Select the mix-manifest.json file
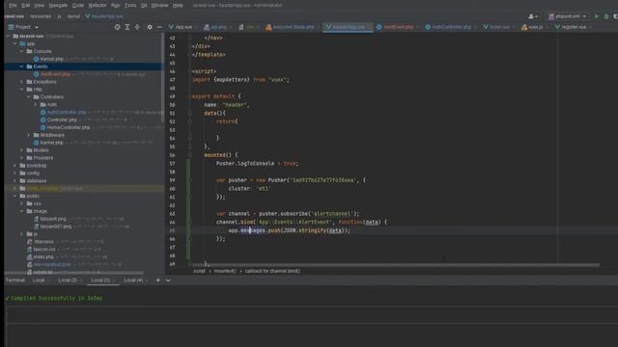 (52, 264)
